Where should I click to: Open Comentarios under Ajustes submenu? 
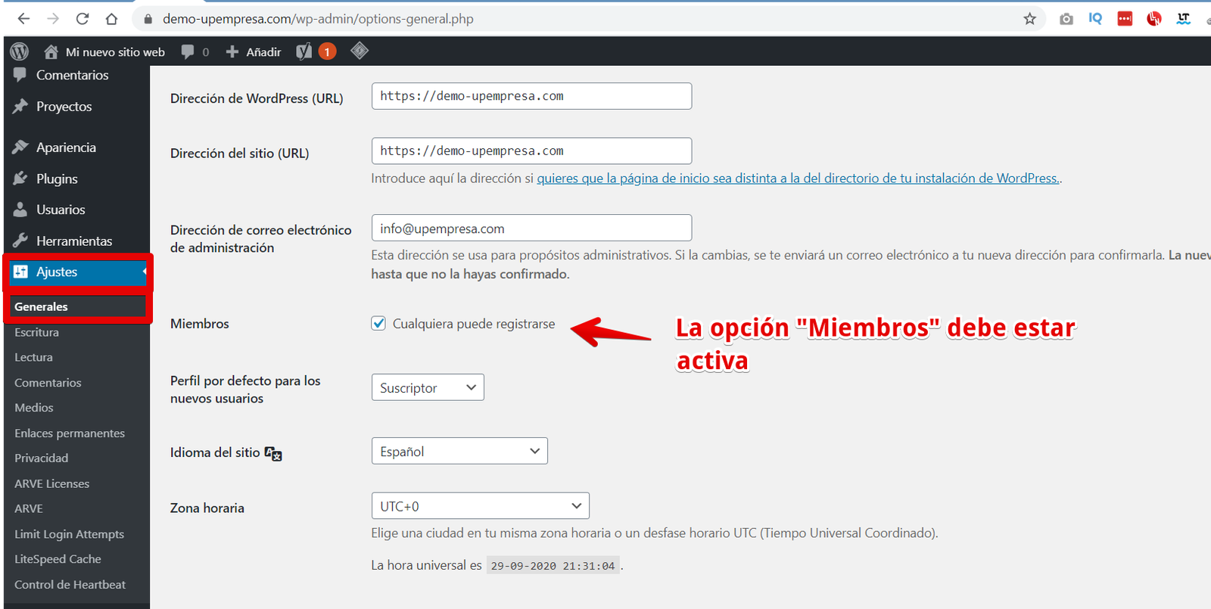48,383
